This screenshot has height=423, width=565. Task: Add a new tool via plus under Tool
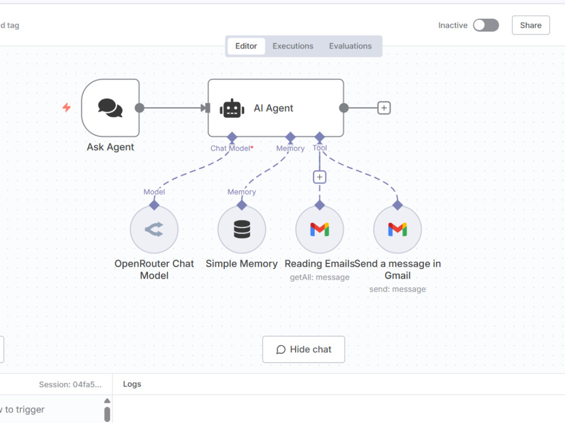point(320,177)
